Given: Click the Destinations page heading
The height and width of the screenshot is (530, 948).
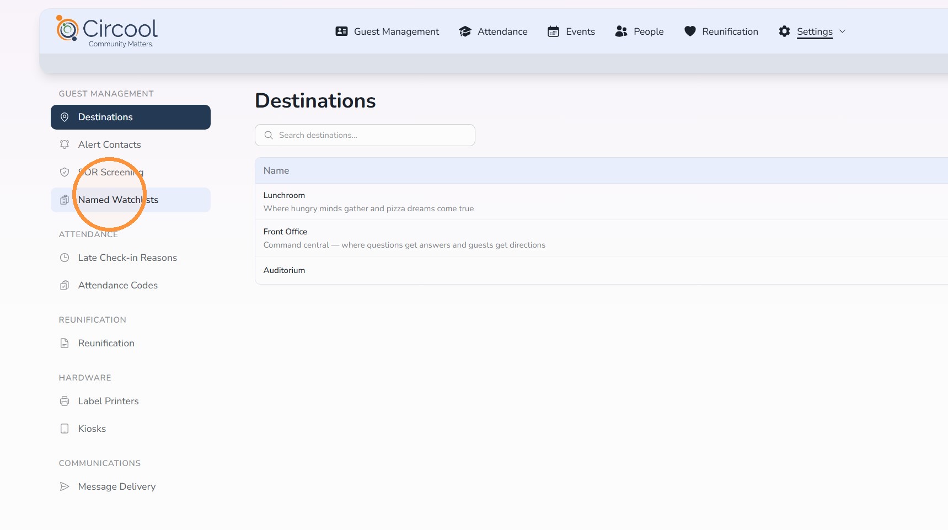Looking at the screenshot, I should [x=315, y=101].
